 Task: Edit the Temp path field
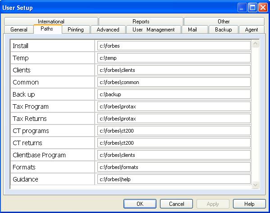coord(174,58)
